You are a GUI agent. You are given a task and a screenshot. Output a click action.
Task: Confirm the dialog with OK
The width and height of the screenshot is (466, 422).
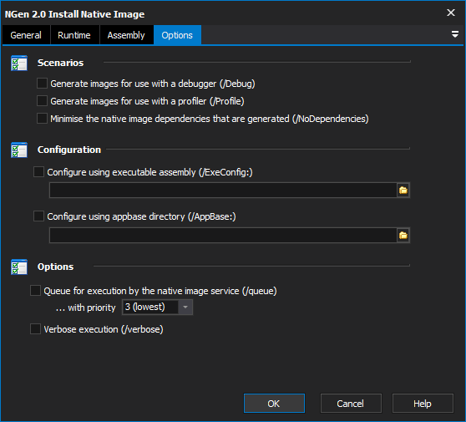[274, 404]
